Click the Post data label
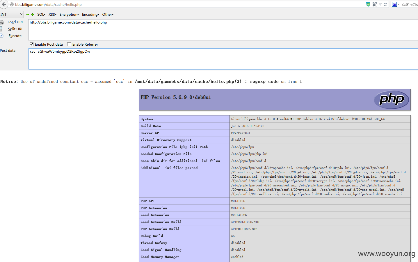418x262 pixels. click(8, 51)
